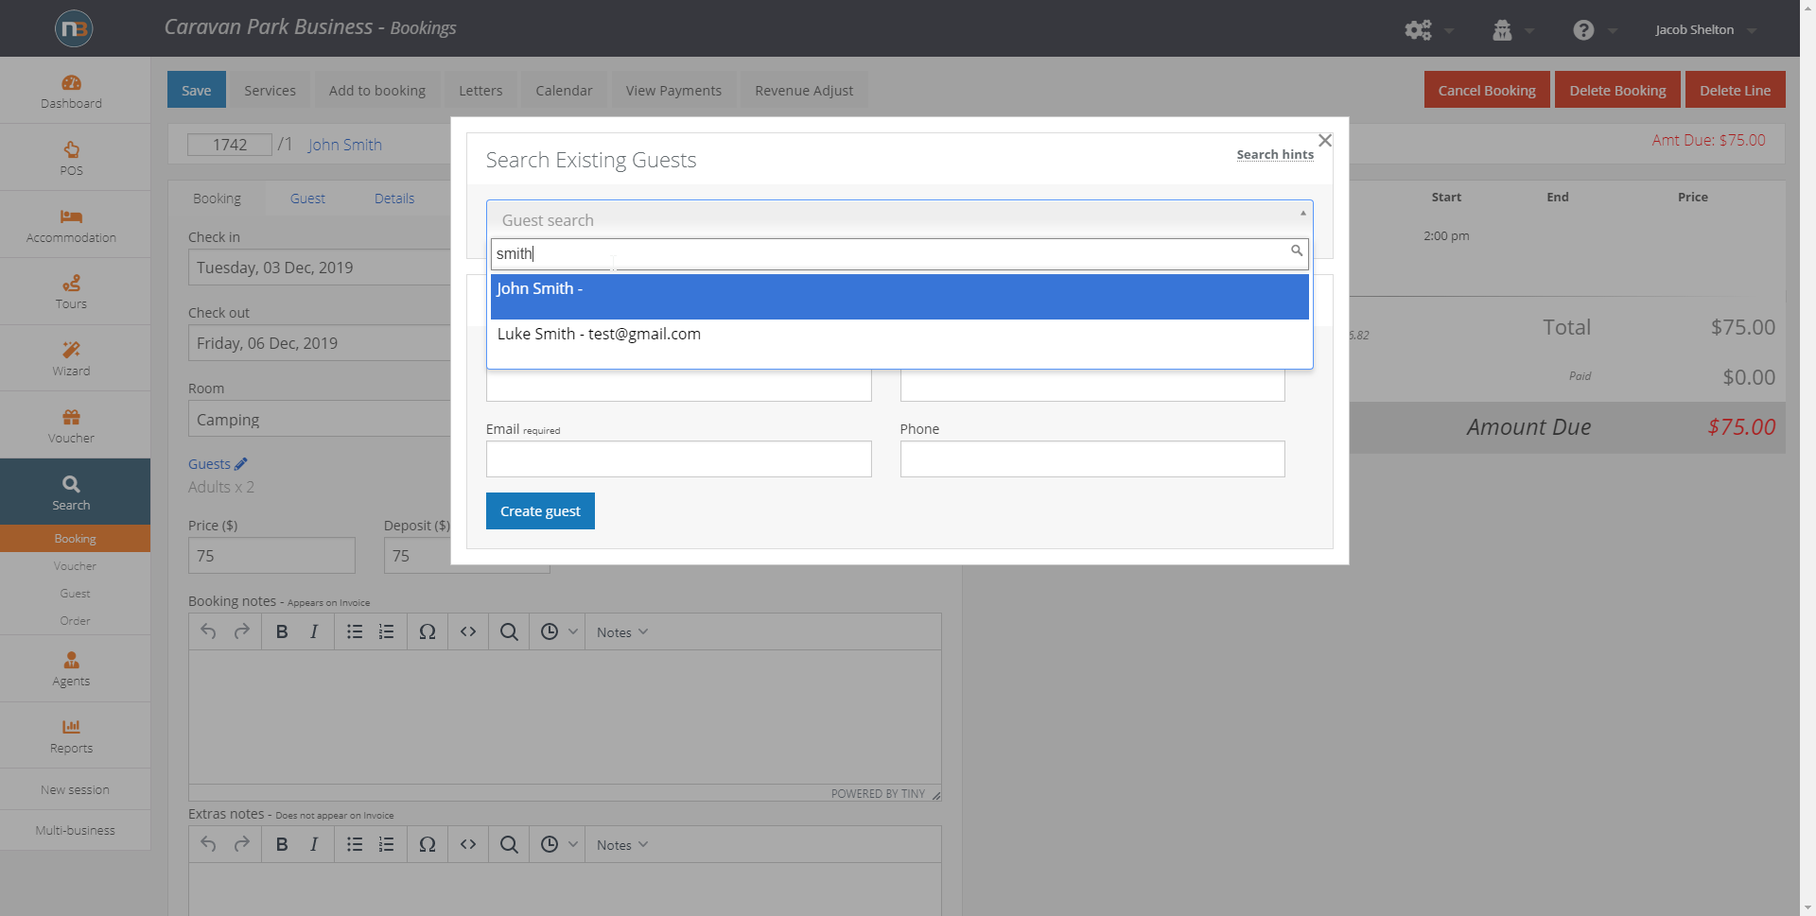The width and height of the screenshot is (1816, 916).
Task: Expand help menu dropdown arrow
Action: click(1613, 31)
